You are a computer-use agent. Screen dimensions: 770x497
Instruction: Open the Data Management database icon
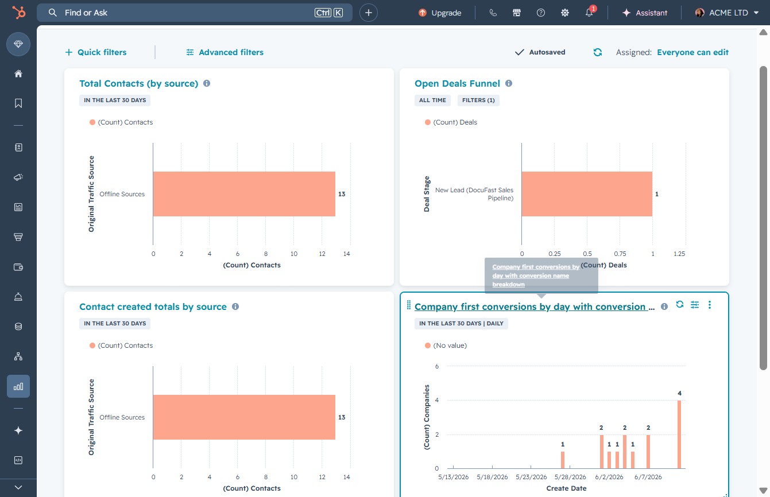(18, 327)
